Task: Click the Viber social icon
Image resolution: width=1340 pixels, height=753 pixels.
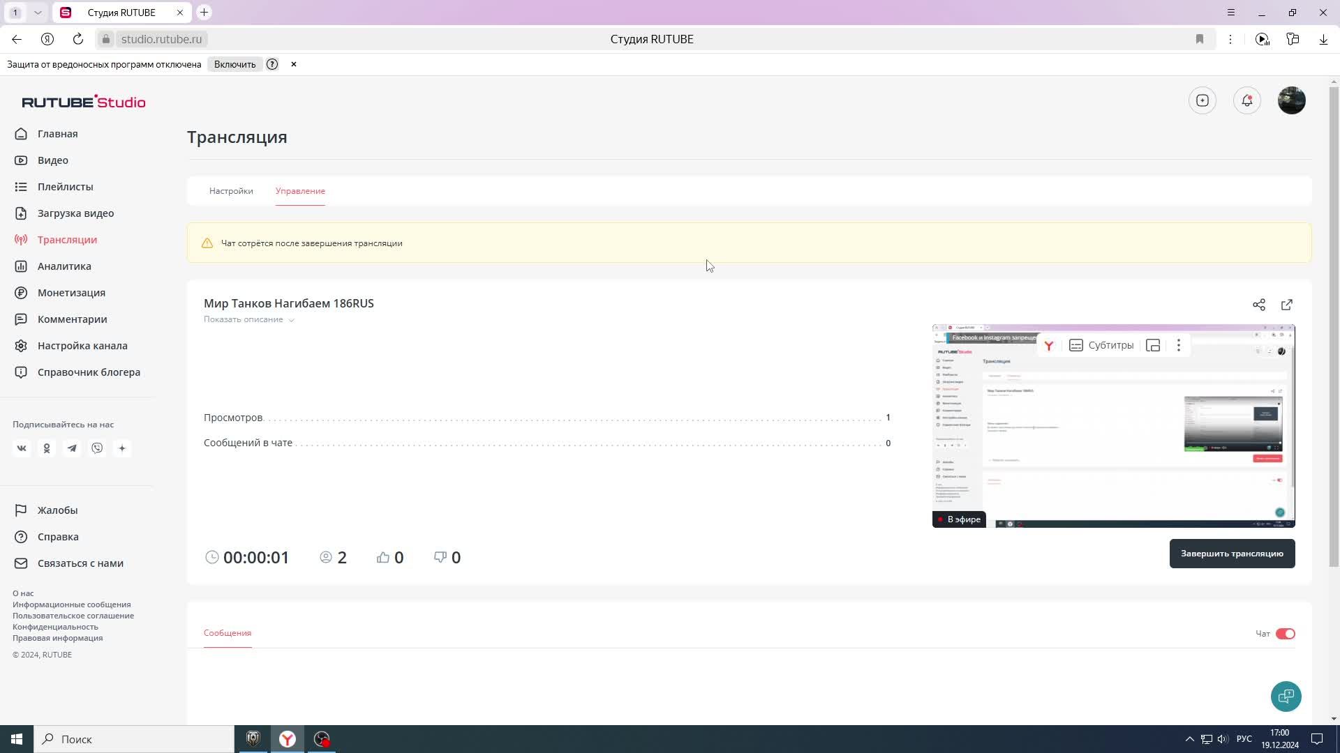Action: (x=97, y=448)
